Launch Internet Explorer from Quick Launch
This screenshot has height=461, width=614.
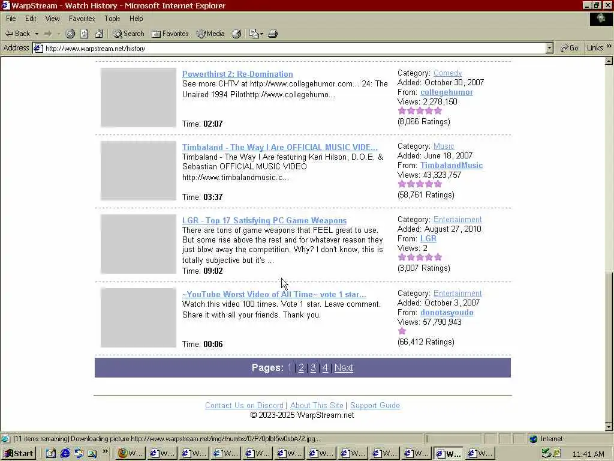click(x=65, y=454)
